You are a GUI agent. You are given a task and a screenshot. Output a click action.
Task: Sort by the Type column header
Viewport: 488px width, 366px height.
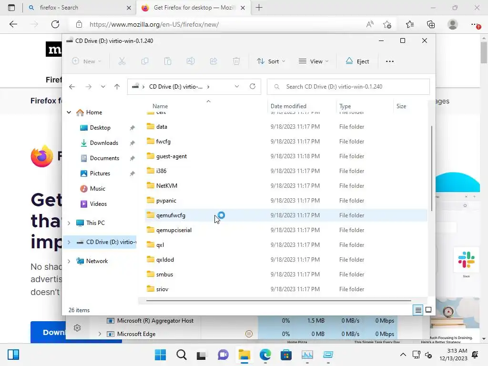(345, 106)
